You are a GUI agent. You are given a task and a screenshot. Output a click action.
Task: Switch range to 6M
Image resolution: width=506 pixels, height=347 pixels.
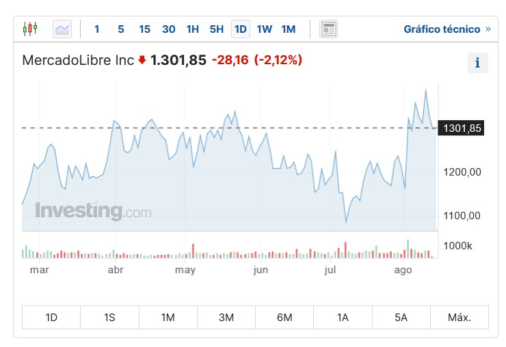click(284, 318)
